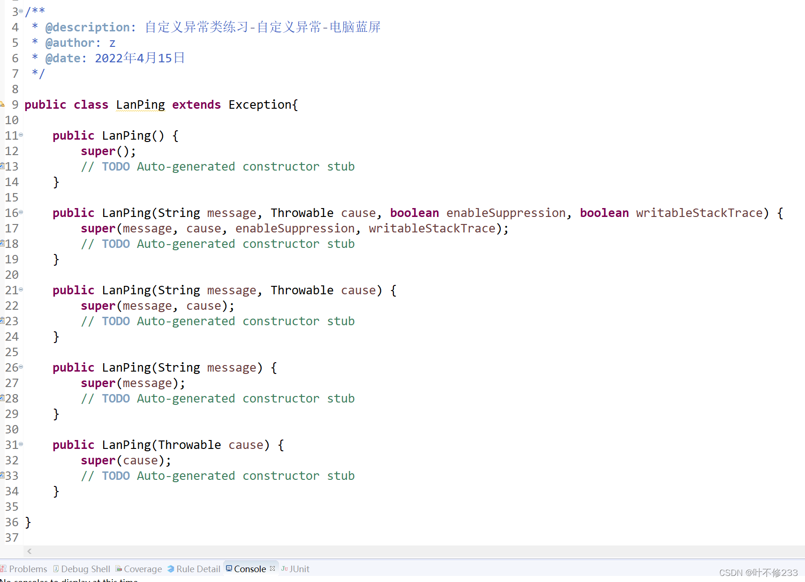Collapse the constructor fold at line 26
805x582 pixels.
[21, 367]
